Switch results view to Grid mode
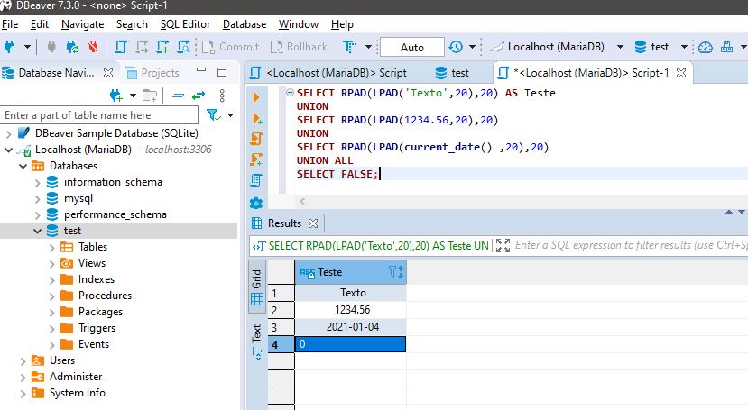Image resolution: width=748 pixels, height=410 pixels. tap(256, 287)
